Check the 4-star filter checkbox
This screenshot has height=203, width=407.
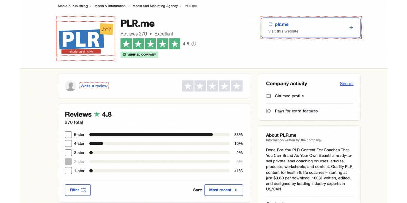pyautogui.click(x=68, y=143)
